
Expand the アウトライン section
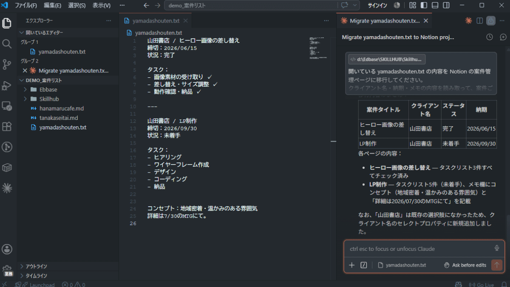coord(68,266)
